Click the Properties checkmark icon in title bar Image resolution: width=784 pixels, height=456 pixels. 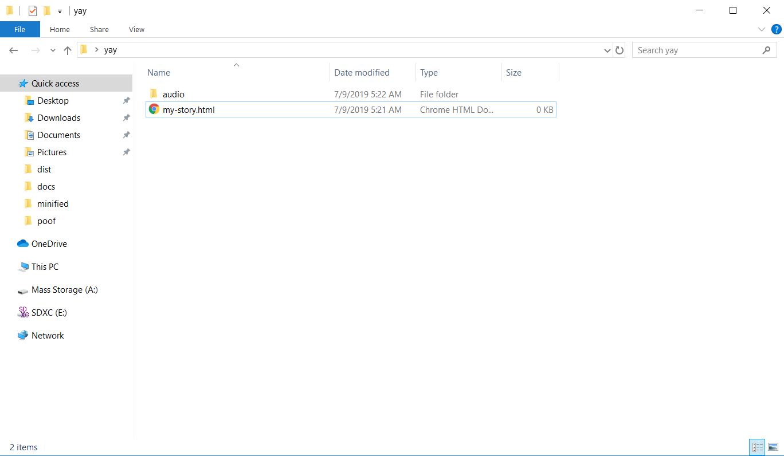pyautogui.click(x=33, y=11)
